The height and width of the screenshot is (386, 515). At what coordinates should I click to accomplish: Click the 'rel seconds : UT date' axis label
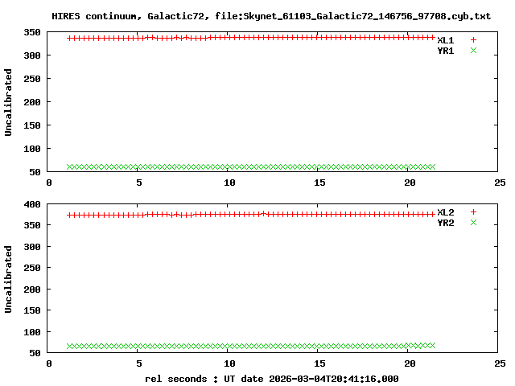[x=271, y=378]
